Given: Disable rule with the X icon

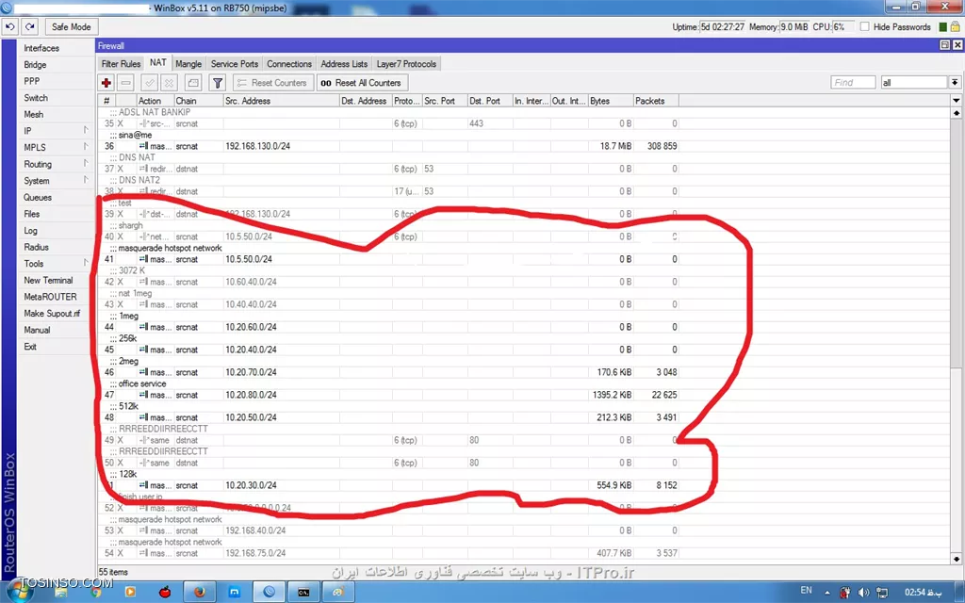Looking at the screenshot, I should [x=170, y=83].
